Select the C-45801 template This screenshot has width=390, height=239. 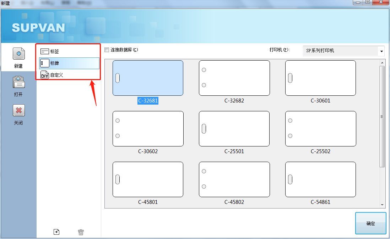pos(148,179)
